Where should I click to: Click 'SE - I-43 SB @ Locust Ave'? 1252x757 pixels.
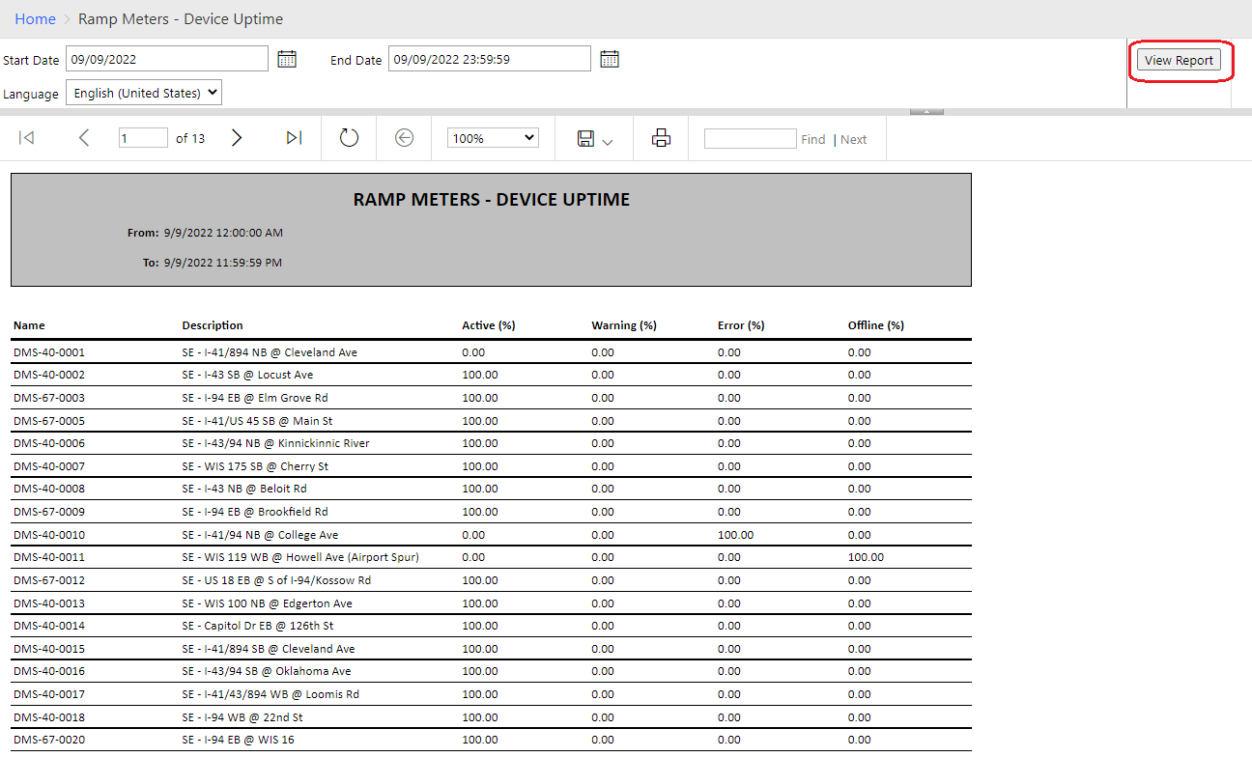(247, 375)
